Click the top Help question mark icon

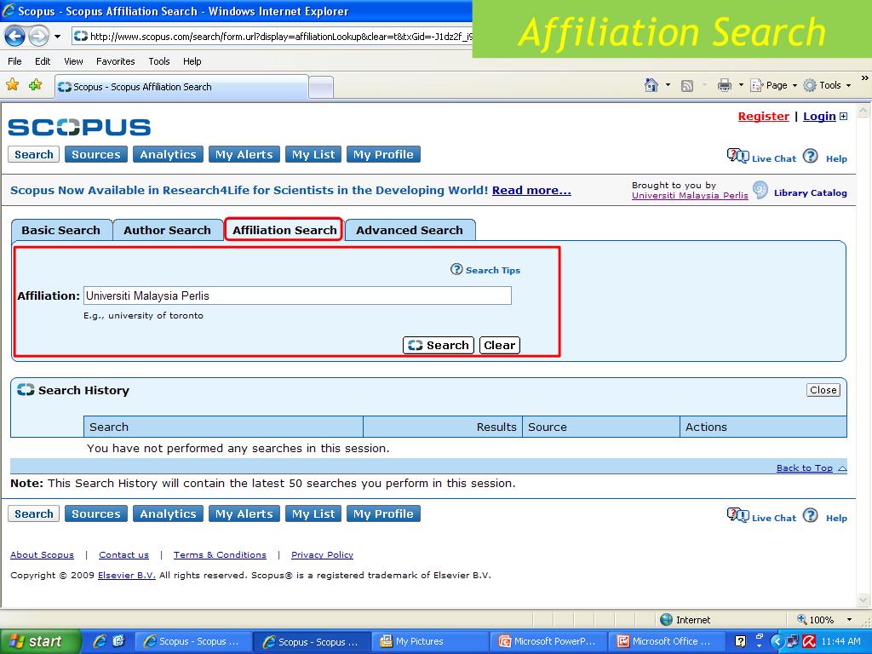point(811,157)
